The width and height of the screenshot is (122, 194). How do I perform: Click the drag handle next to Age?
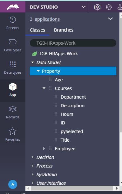tap(50, 79)
